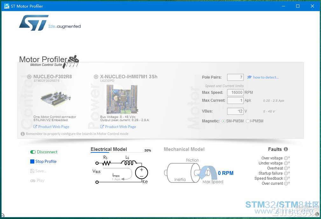Click the Over voltage fault indicator
Image resolution: width=321 pixels, height=219 pixels.
point(286,158)
